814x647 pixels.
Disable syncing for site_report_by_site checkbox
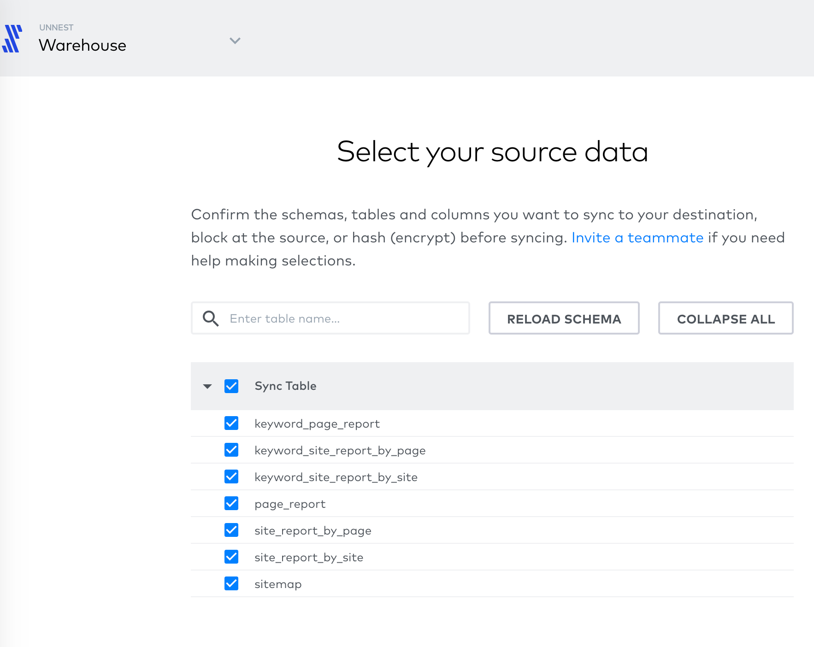coord(231,557)
